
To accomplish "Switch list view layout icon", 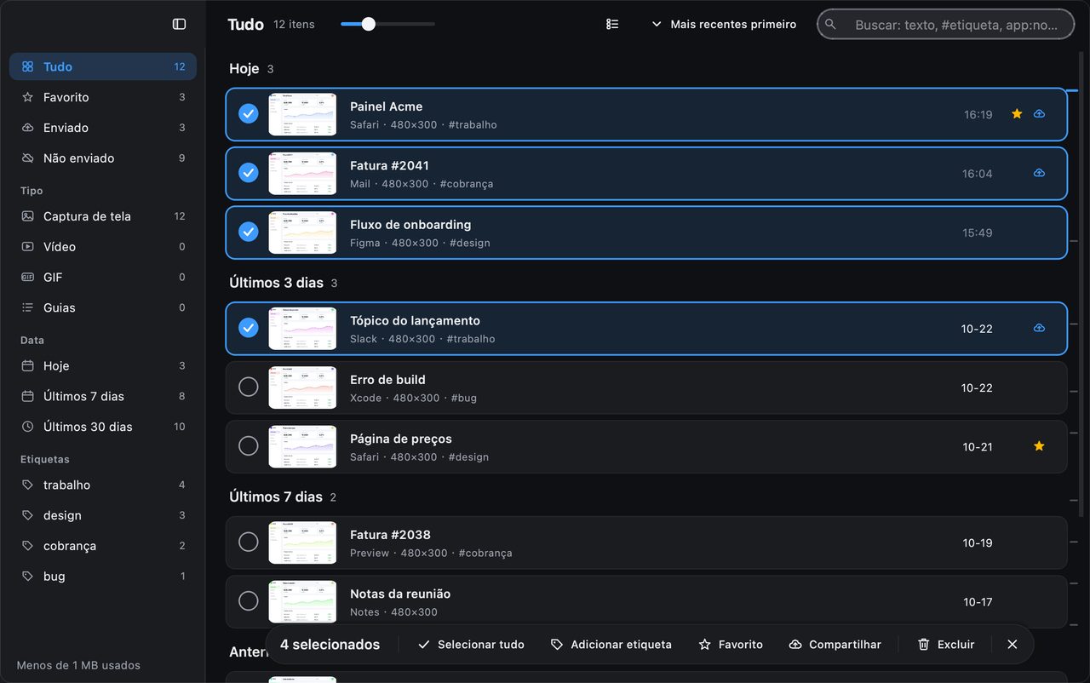I will tap(612, 25).
